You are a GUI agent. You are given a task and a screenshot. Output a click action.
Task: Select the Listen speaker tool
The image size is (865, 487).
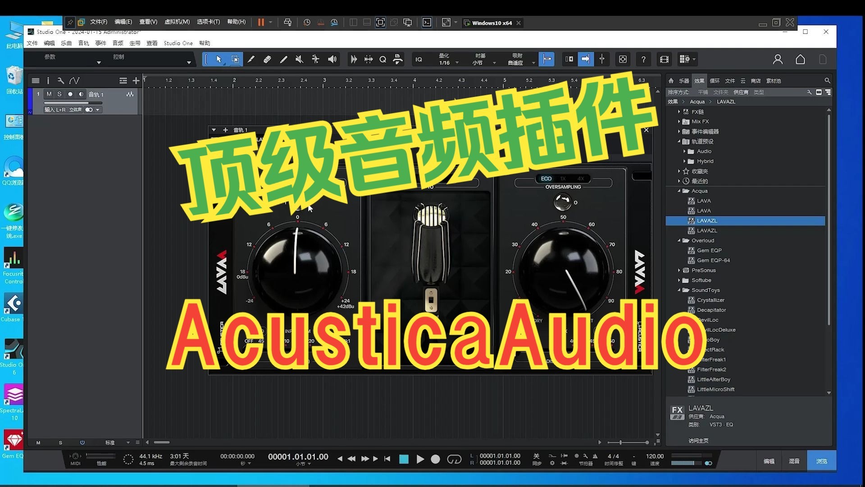click(332, 59)
